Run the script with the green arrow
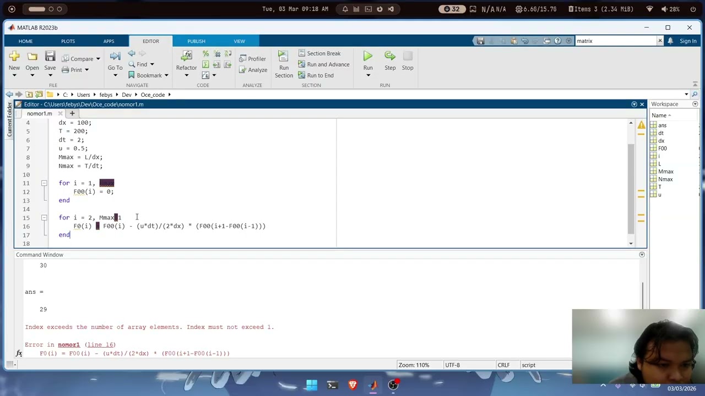 pyautogui.click(x=368, y=56)
